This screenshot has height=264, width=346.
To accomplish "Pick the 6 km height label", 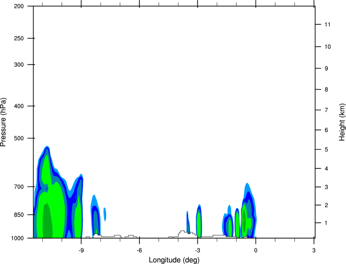I will (x=326, y=130).
